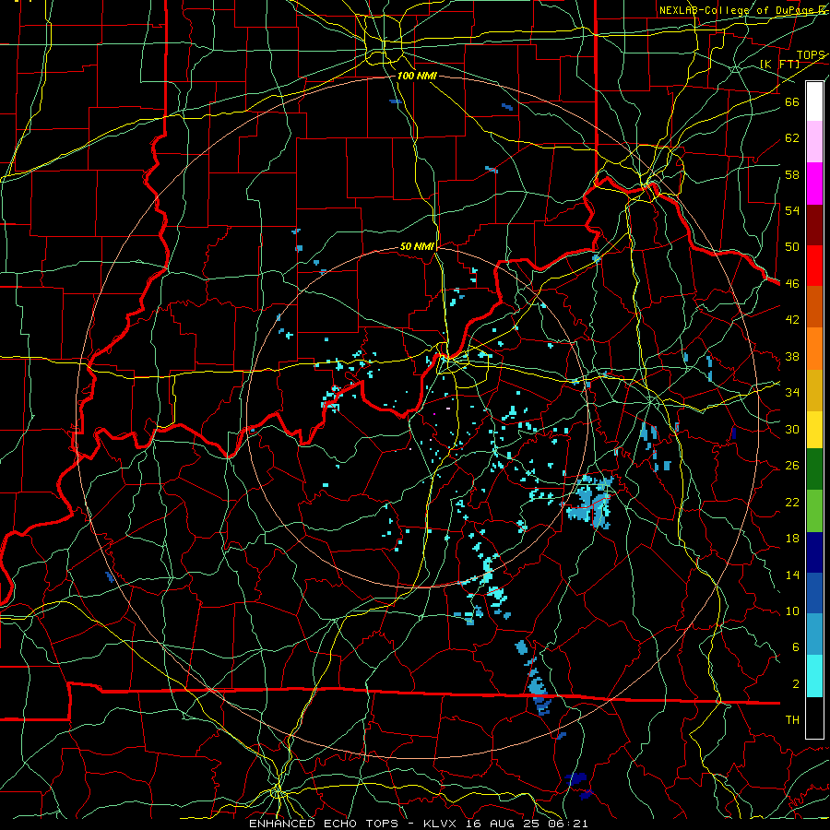Click the light green legend swatch
The width and height of the screenshot is (830, 830).
point(814,511)
